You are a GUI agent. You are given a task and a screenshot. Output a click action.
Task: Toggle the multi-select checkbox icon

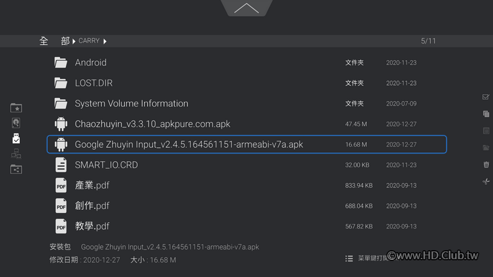click(x=486, y=97)
